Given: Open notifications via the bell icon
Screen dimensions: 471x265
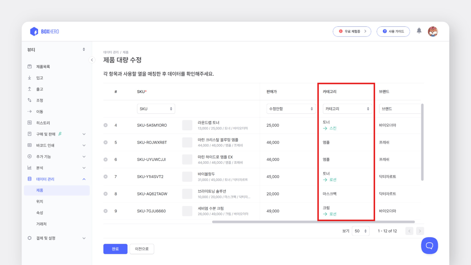Looking at the screenshot, I should (418, 31).
